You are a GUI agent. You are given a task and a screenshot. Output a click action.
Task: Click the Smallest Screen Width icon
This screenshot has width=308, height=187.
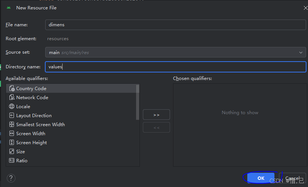click(x=12, y=124)
